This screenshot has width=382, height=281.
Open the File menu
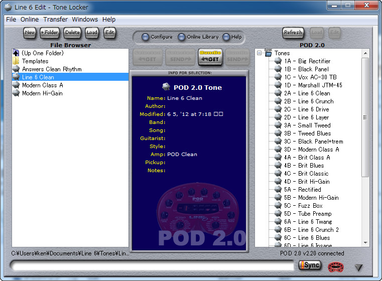(x=11, y=20)
